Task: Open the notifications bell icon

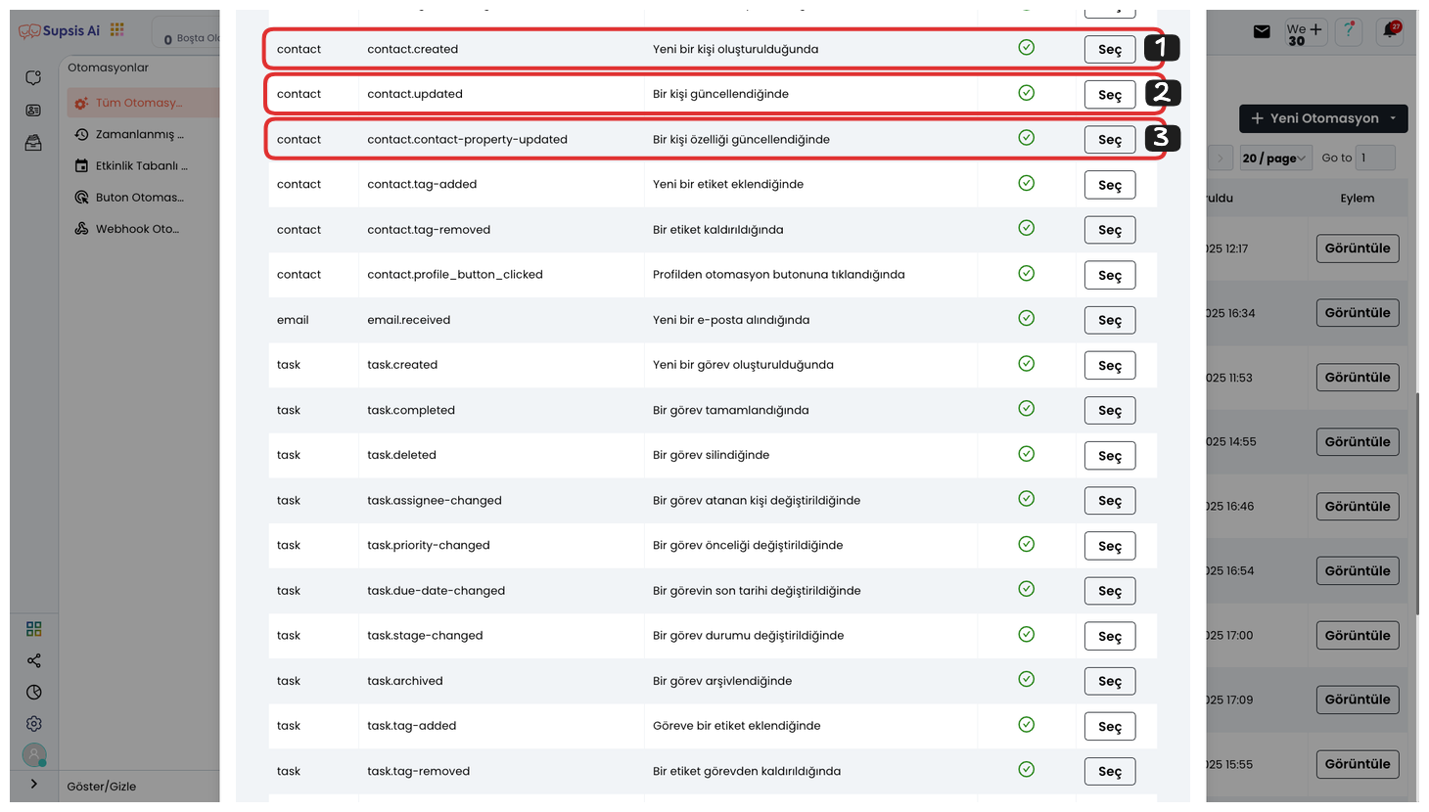Action: [x=1390, y=30]
